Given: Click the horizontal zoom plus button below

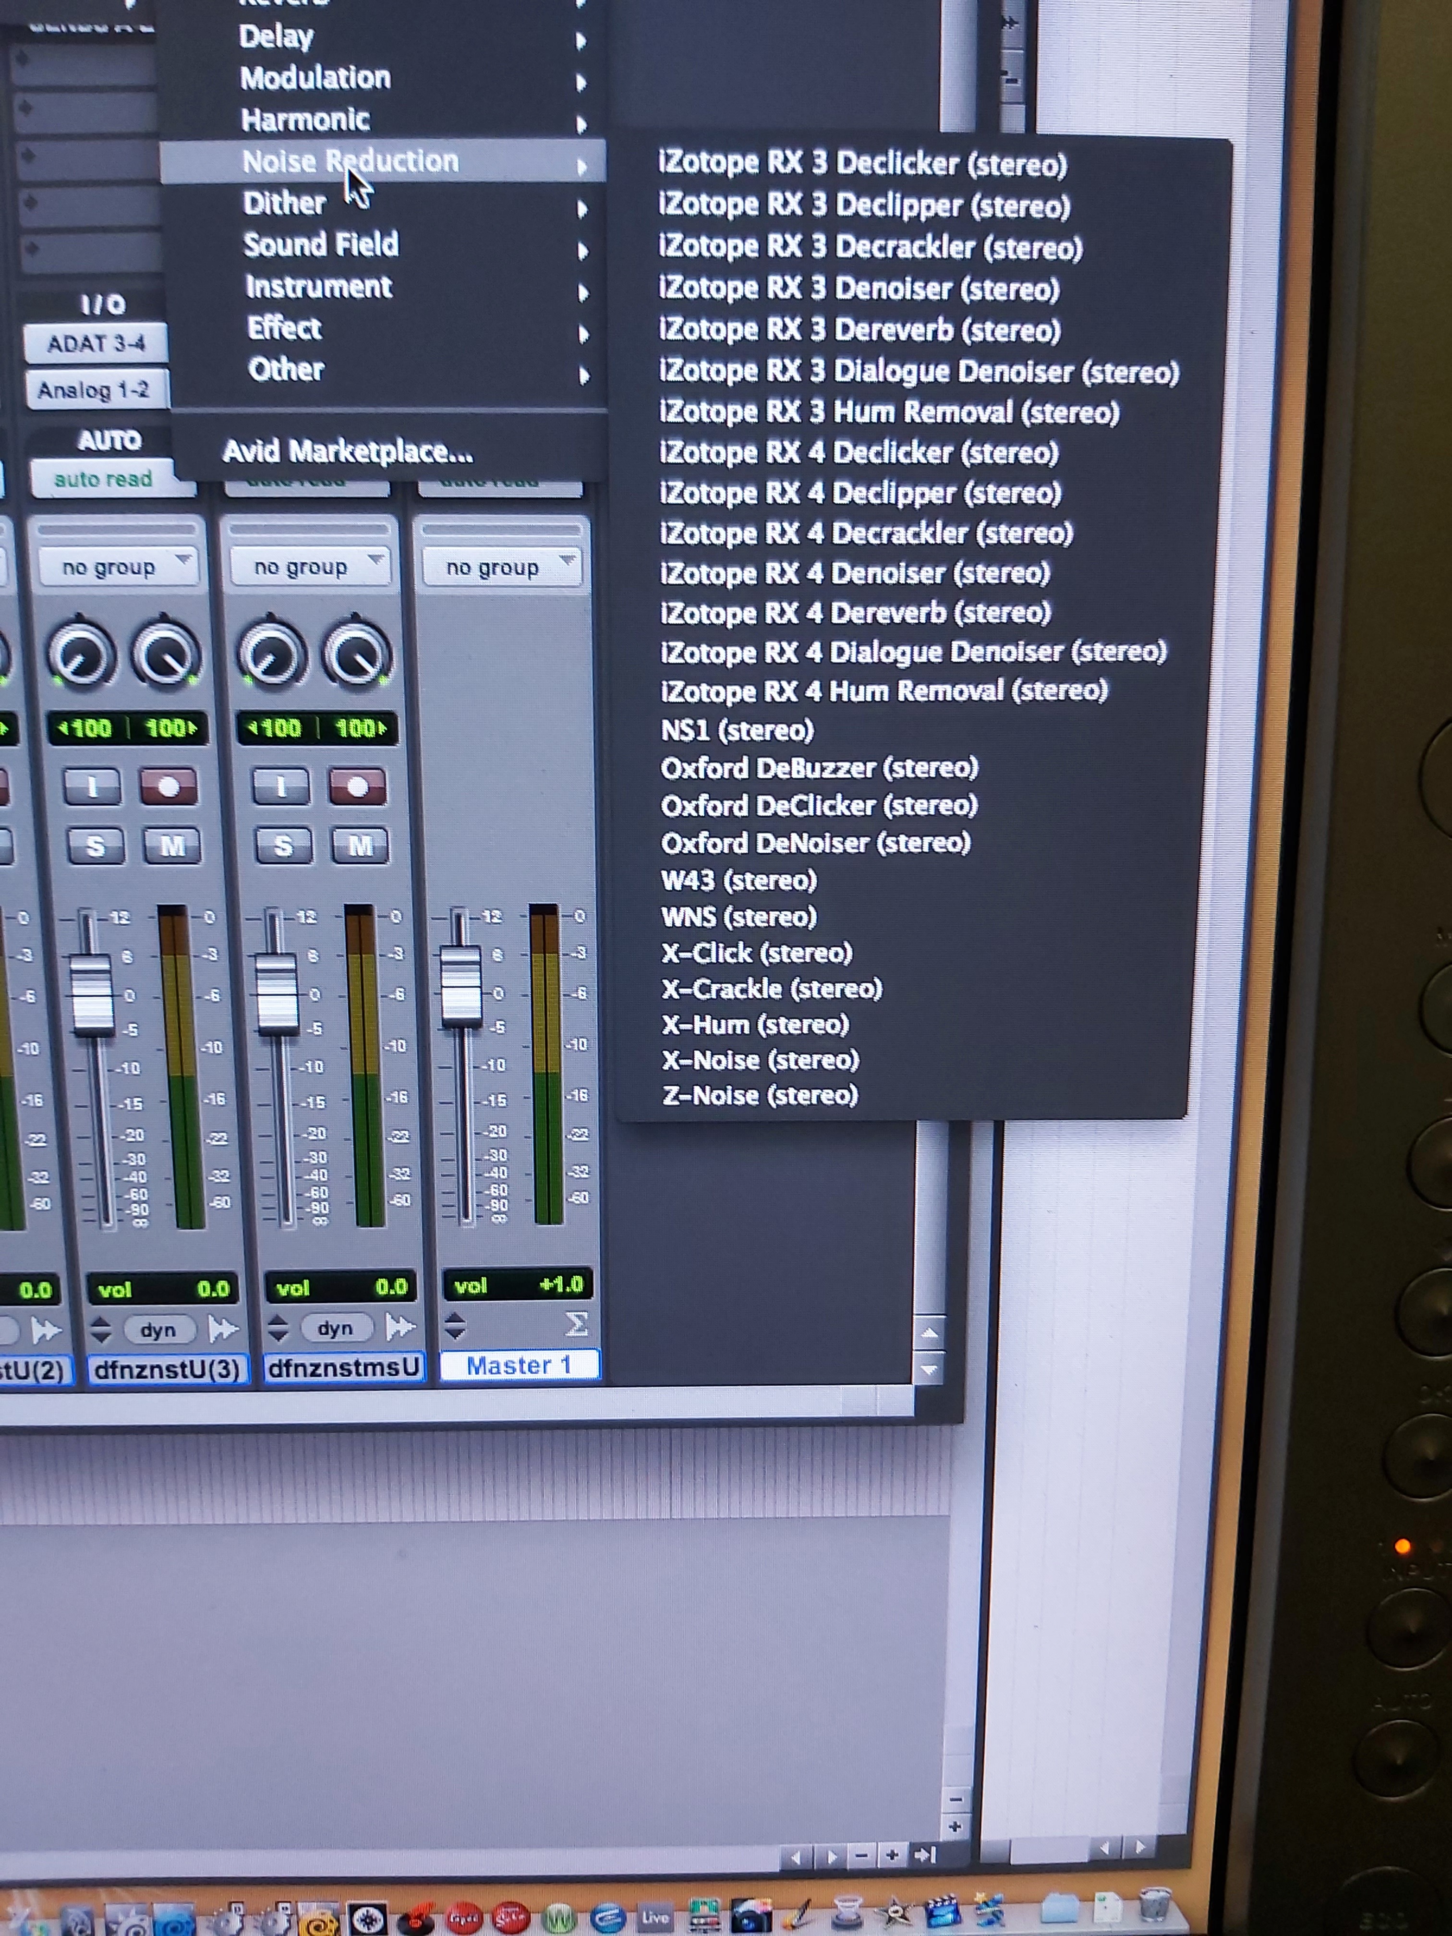Looking at the screenshot, I should 893,1855.
